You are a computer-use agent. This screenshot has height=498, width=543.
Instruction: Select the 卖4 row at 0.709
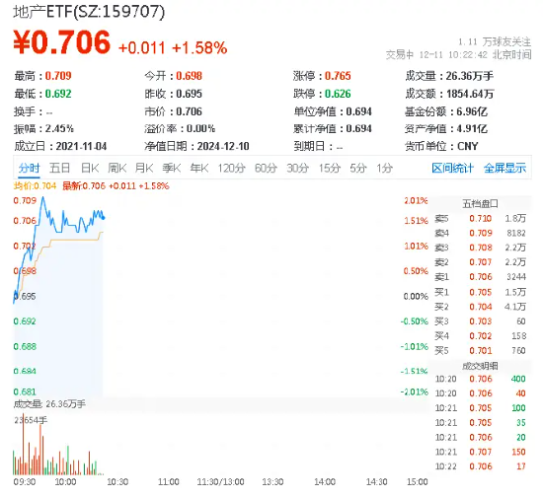[481, 233]
